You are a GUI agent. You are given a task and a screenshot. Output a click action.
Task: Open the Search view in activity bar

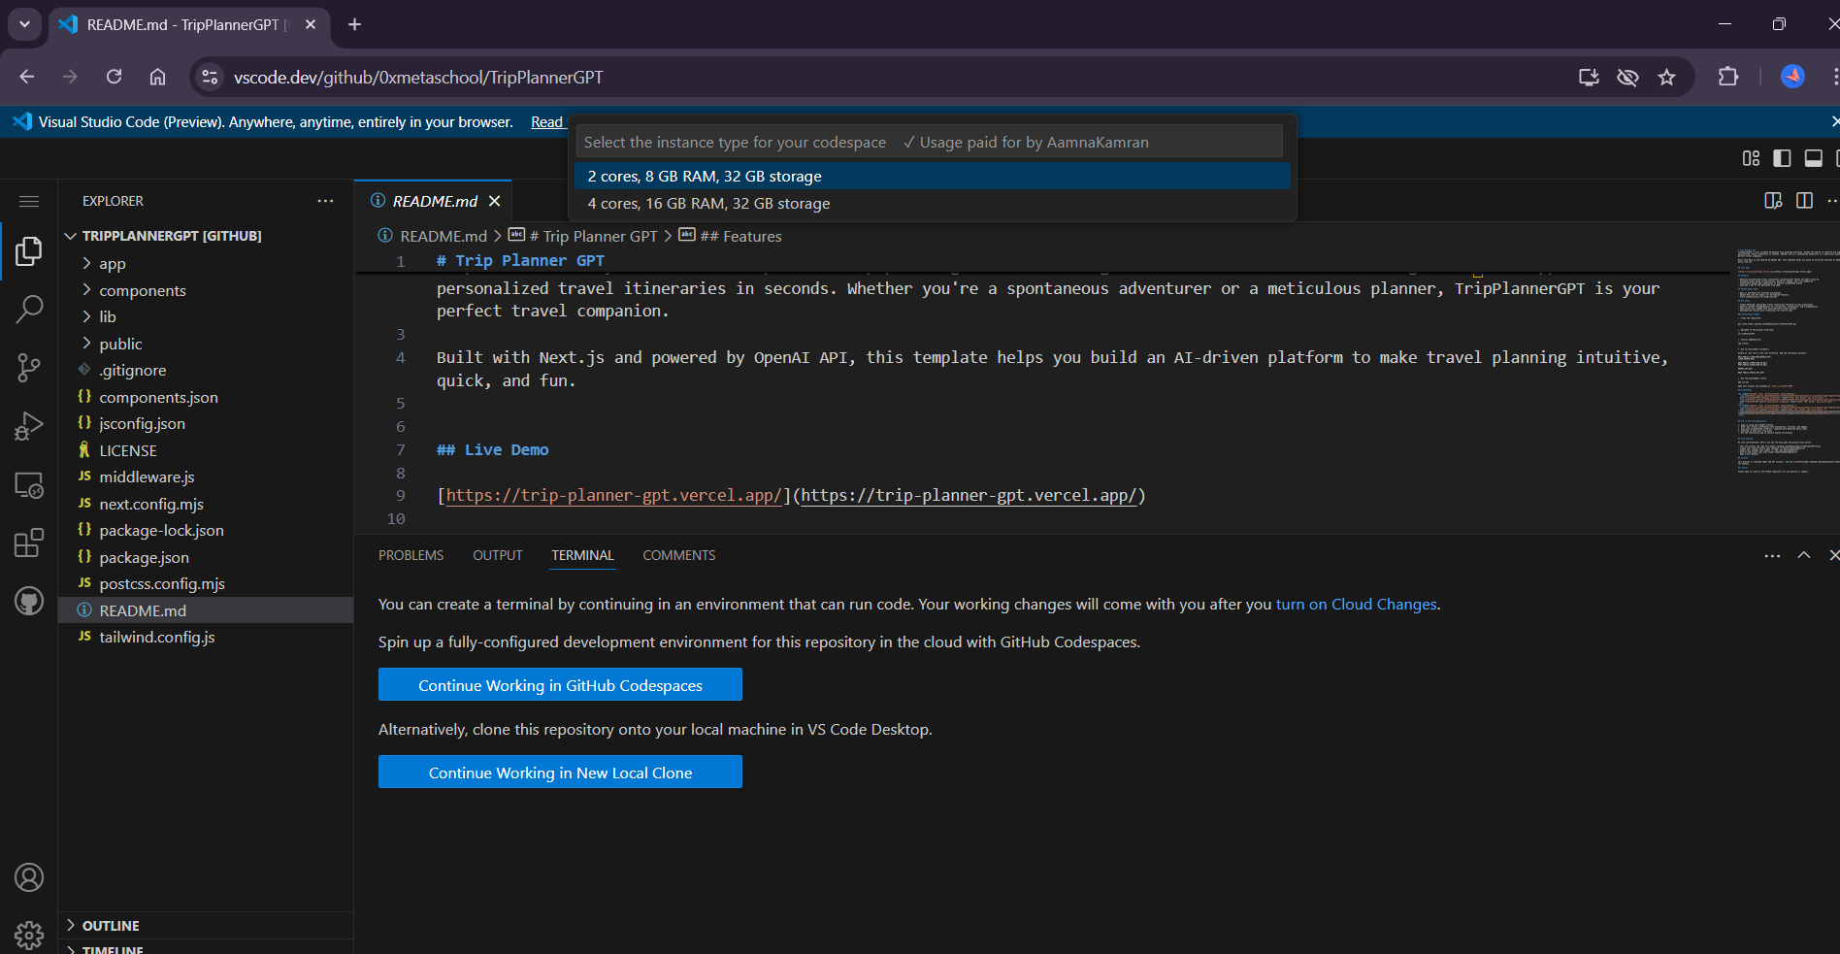point(29,310)
